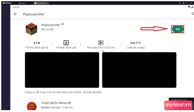
Task: Click the Công cụ để chạy description text
Action: [x=63, y=92]
